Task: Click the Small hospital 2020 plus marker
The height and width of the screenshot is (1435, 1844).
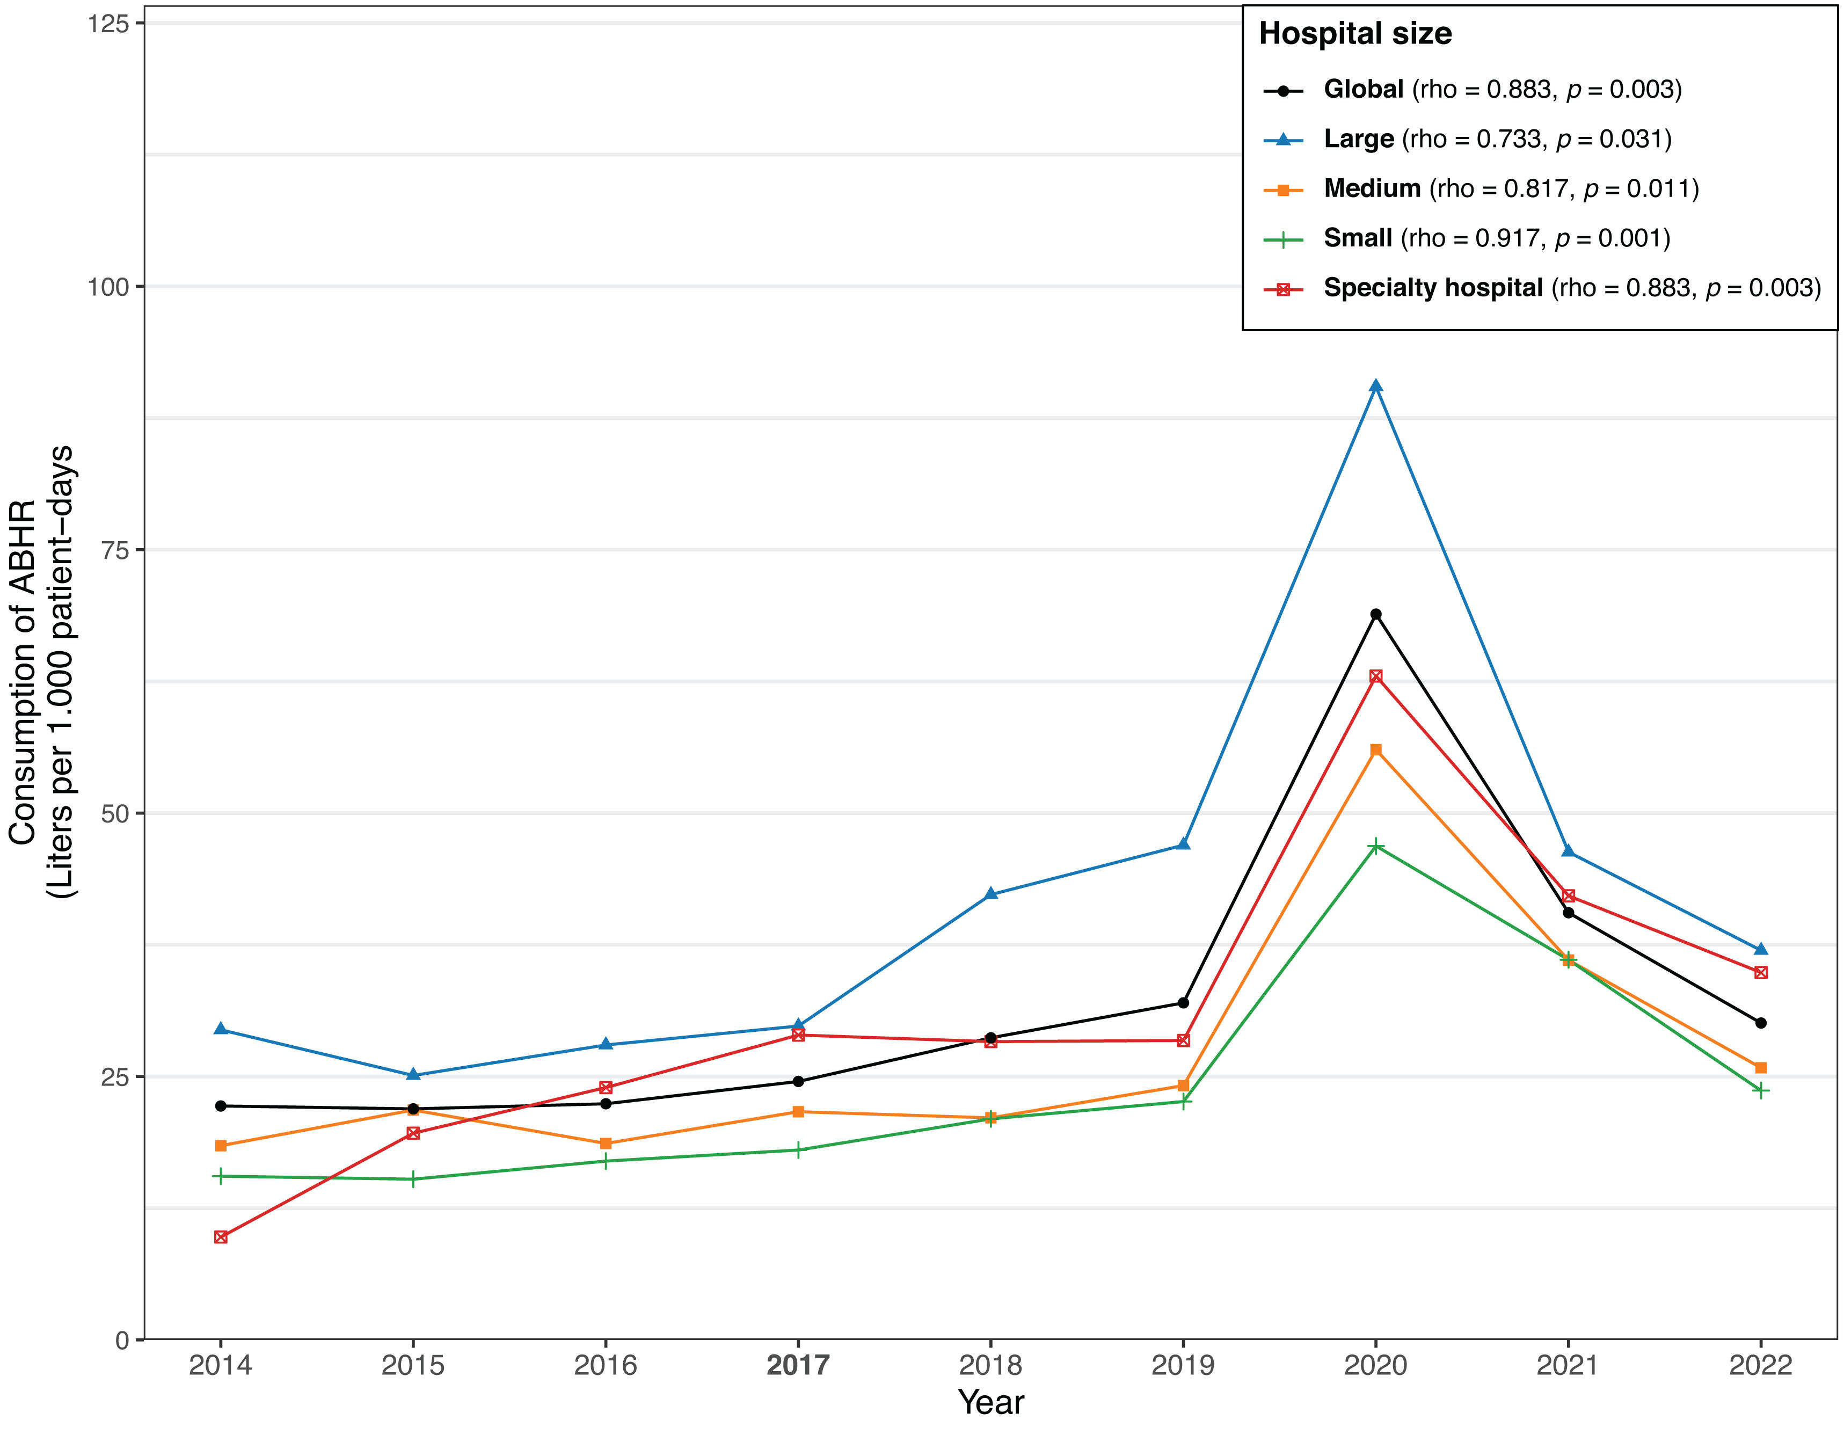Action: pos(1375,846)
